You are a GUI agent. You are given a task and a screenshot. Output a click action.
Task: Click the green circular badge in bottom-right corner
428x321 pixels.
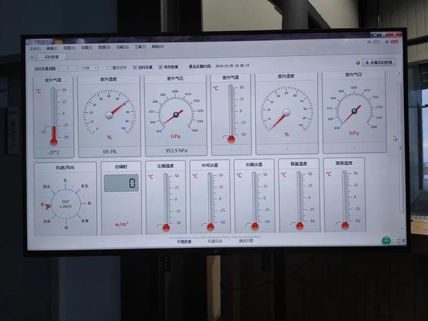tap(386, 241)
